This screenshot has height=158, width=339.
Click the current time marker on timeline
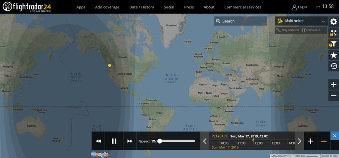point(254,140)
